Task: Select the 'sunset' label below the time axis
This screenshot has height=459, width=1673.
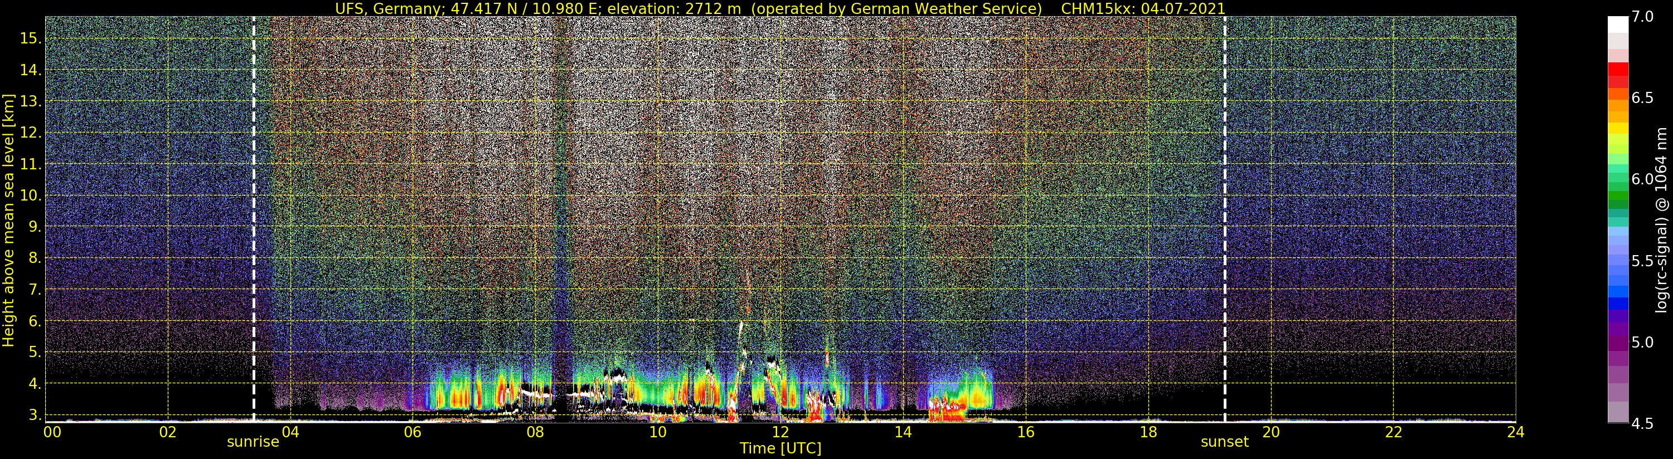Action: coord(1224,442)
